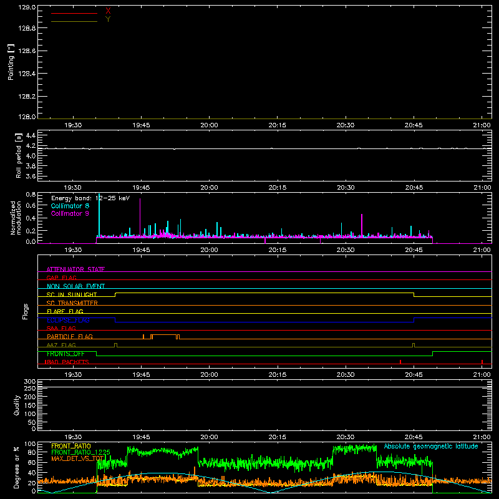Click the SC_IN_SUNLIGHT rising step
Screen dimensions: 499x499
(x=115, y=294)
